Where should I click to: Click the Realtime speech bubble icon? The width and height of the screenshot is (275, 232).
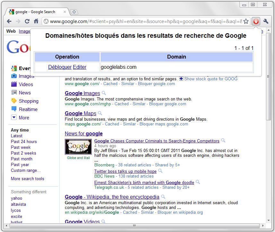pos(14,109)
